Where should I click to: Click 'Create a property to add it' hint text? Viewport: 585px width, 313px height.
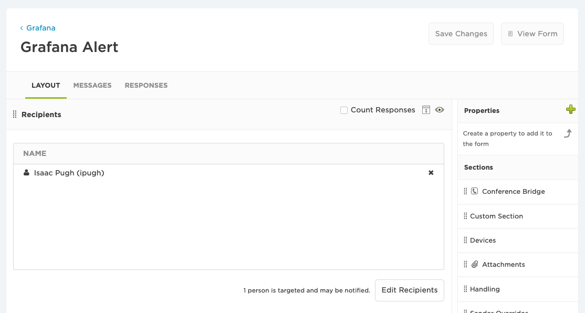point(507,139)
